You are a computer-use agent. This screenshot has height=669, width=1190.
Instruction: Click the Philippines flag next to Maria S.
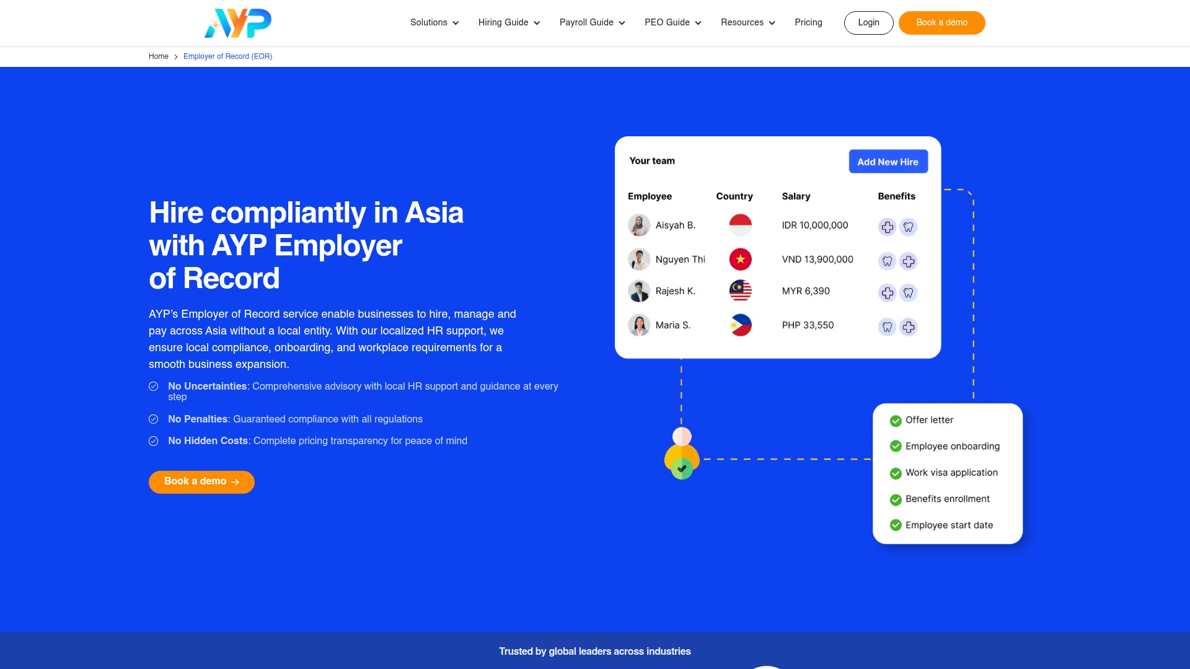[x=741, y=325]
